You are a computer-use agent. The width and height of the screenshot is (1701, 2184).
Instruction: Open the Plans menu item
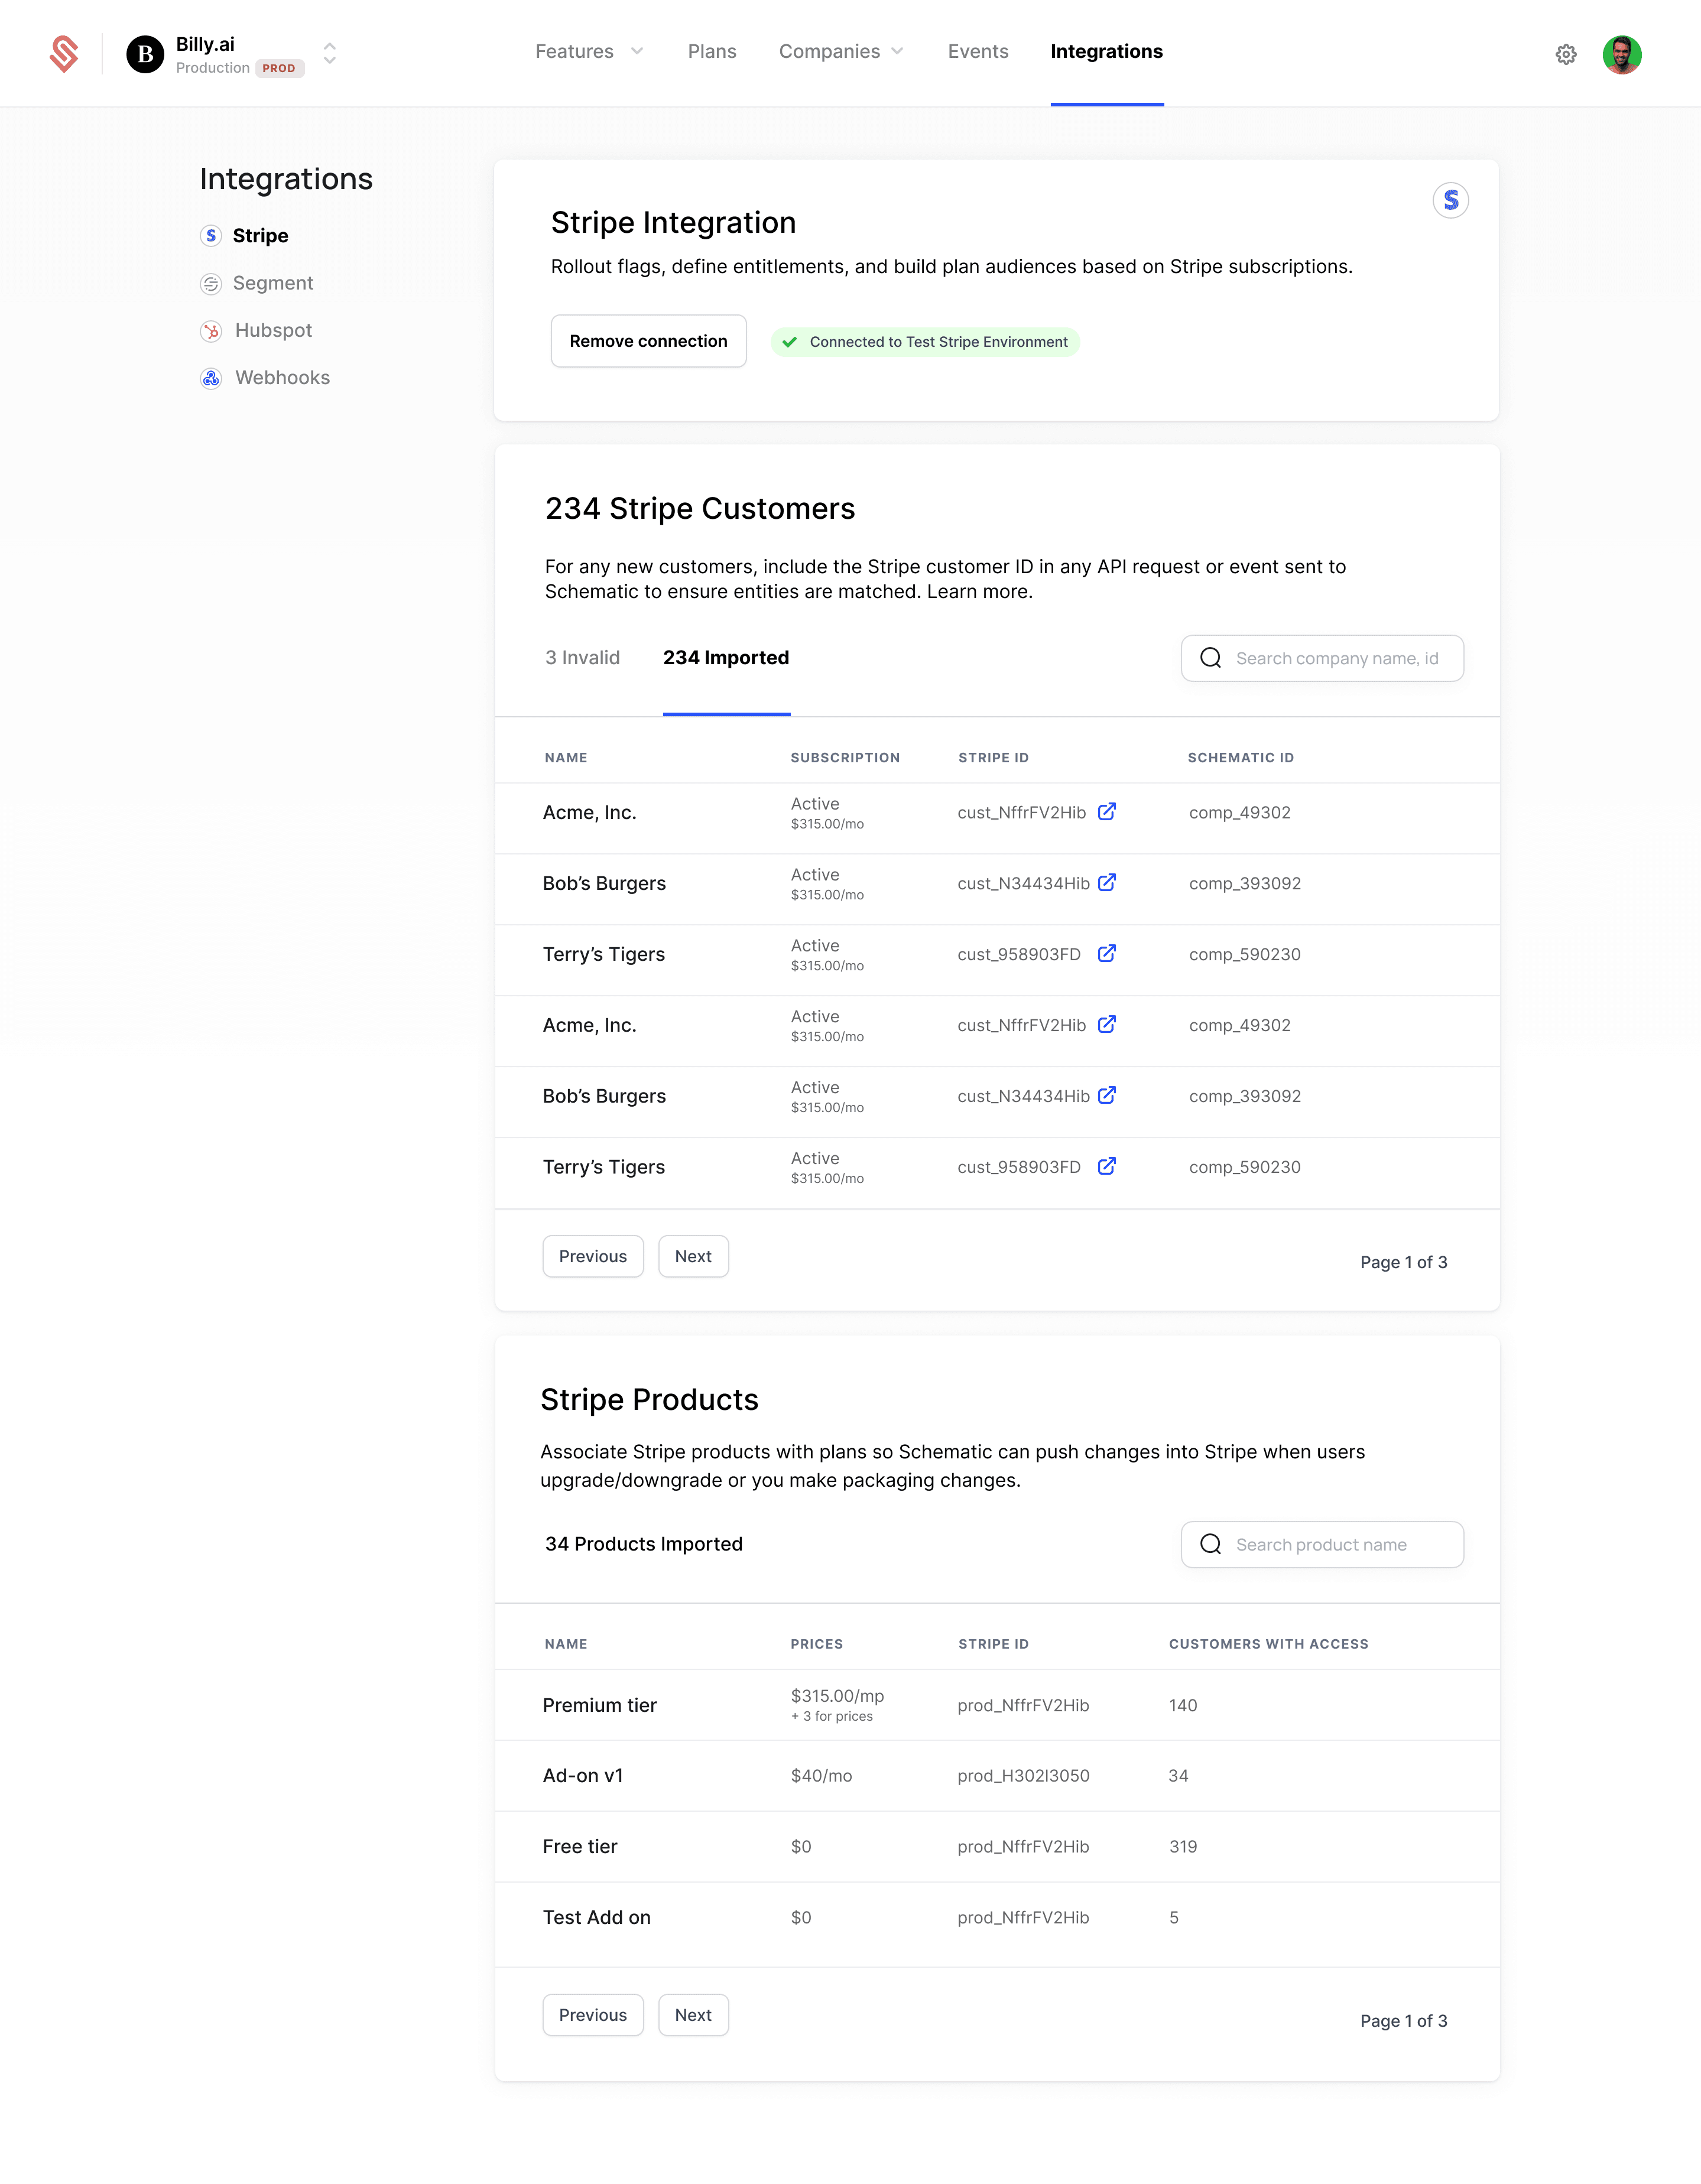click(711, 52)
